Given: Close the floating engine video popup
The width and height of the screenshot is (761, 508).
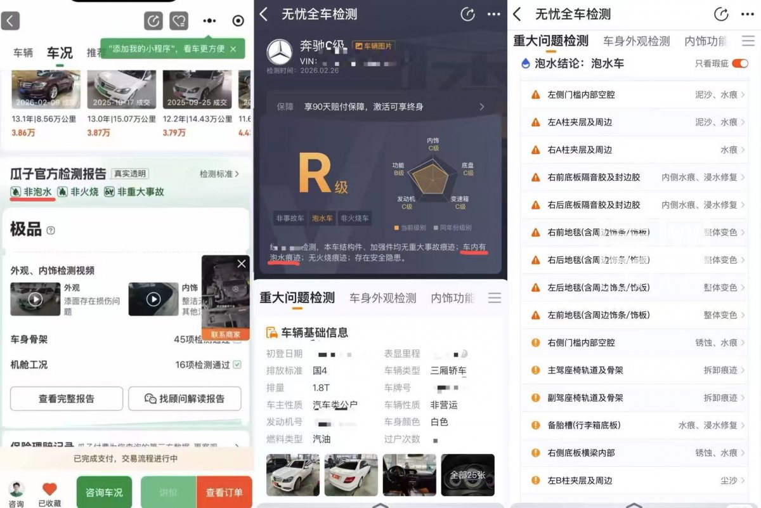Looking at the screenshot, I should coord(241,264).
